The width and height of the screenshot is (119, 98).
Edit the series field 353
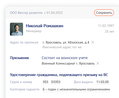(46, 82)
